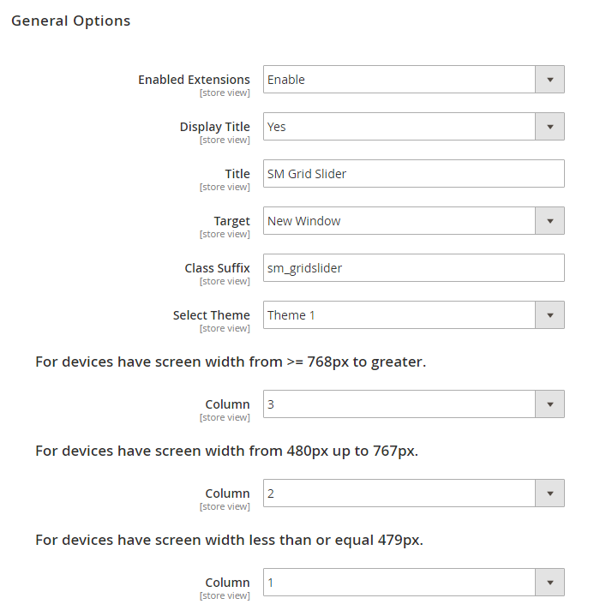Click the Display Title label
The image size is (594, 610).
tap(214, 127)
